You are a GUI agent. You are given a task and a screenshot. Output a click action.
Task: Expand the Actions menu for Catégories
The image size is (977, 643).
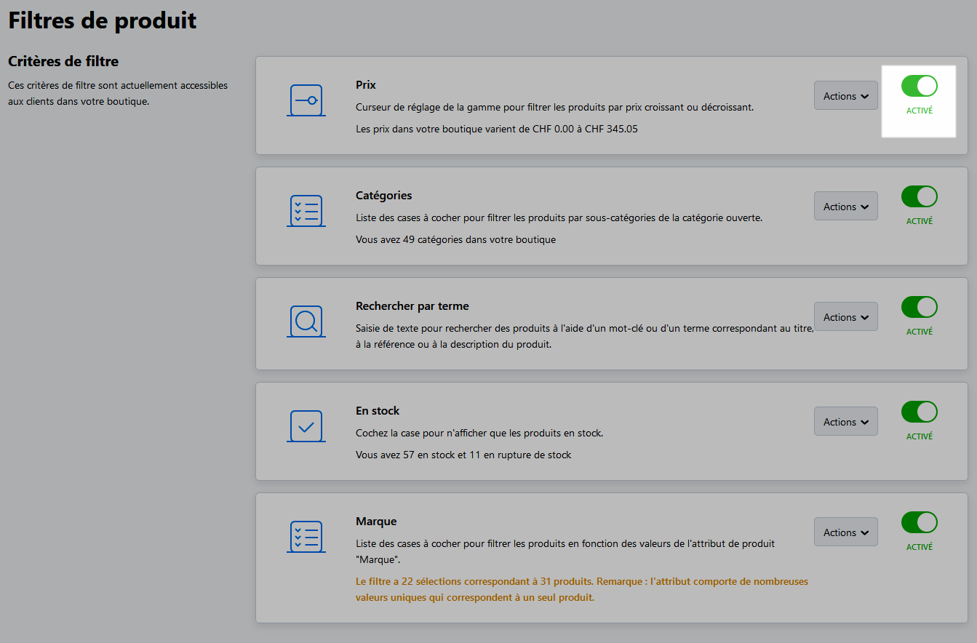(x=845, y=207)
